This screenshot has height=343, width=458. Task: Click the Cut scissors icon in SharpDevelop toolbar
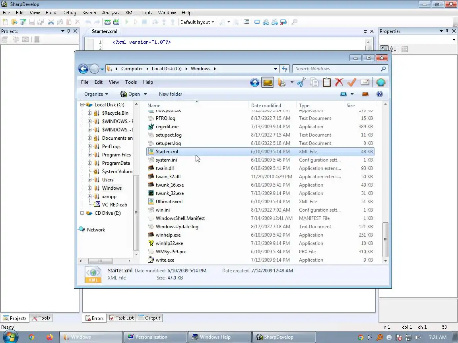(x=51, y=22)
